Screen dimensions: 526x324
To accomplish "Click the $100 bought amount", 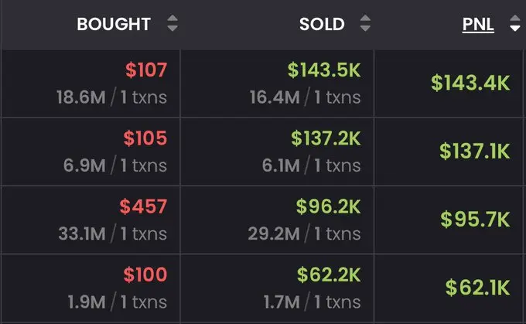I will (x=145, y=275).
